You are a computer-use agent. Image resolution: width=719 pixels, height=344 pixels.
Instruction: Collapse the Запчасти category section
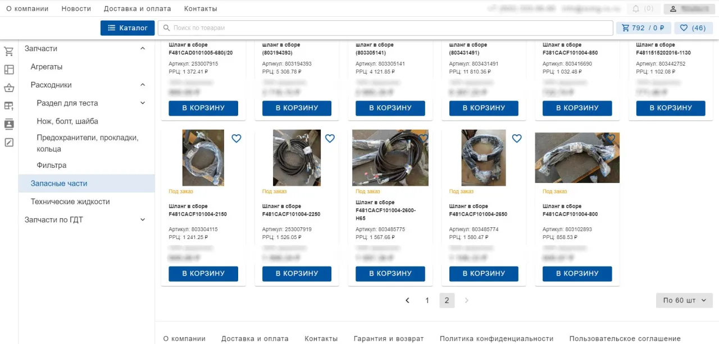[143, 49]
